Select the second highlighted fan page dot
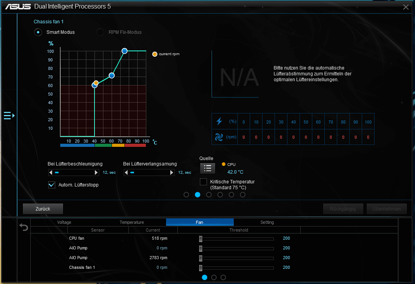Image resolution: width=415 pixels, height=284 pixels. coord(198,195)
